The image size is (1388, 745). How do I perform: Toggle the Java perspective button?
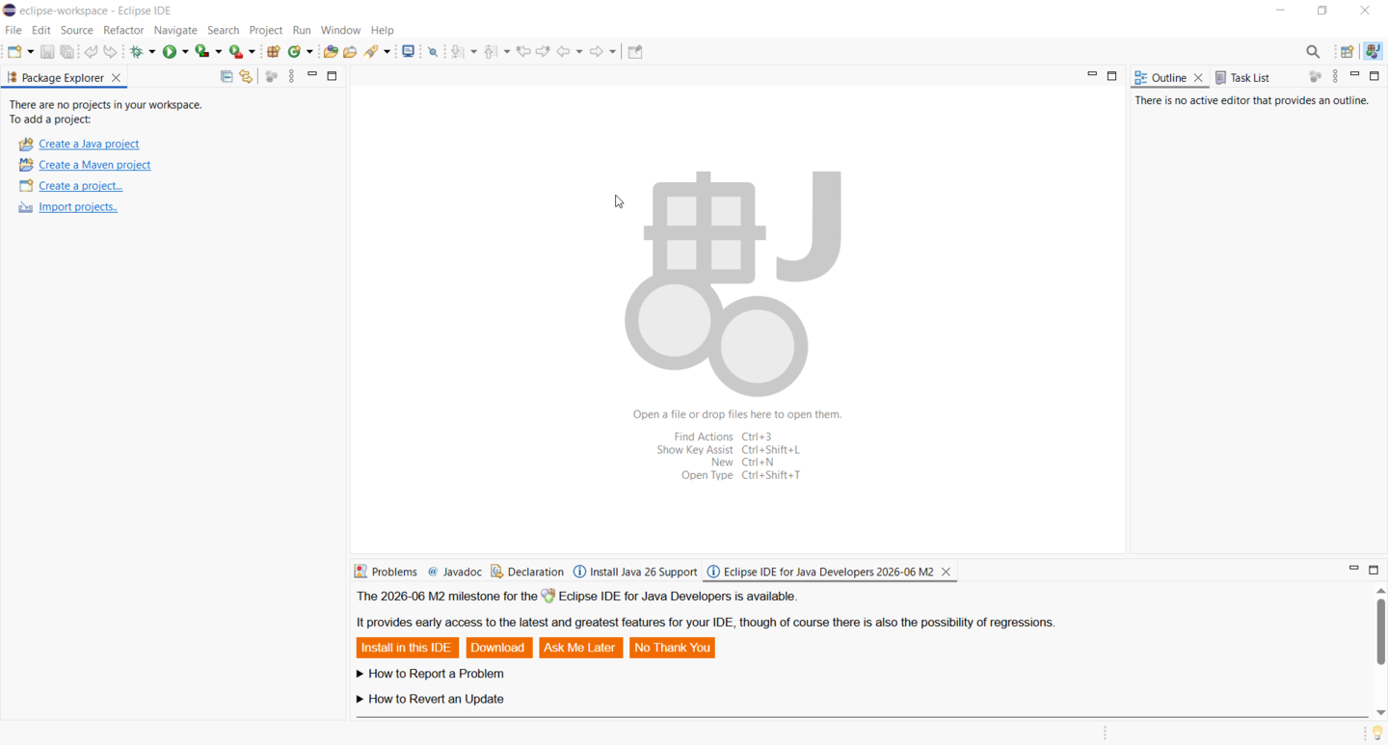[1374, 52]
